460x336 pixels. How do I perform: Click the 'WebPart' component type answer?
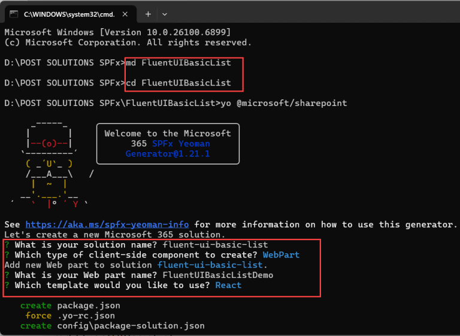[281, 255]
